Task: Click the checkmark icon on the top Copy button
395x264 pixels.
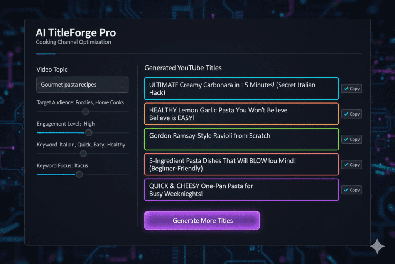Action: click(346, 89)
